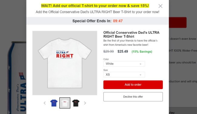The width and height of the screenshot is (197, 114).
Task: Click the green 15% Savings label
Action: click(142, 52)
